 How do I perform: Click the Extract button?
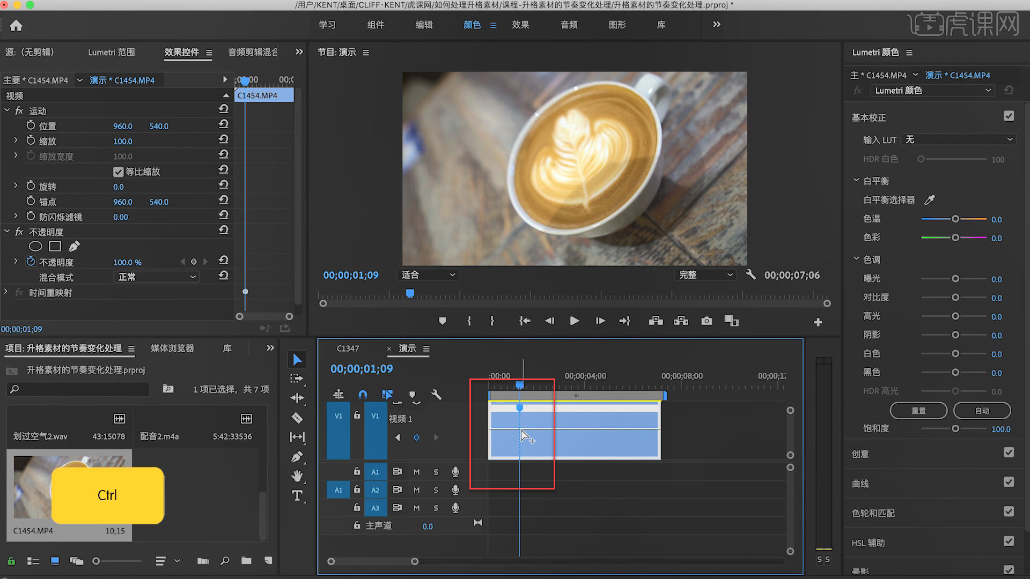(681, 321)
